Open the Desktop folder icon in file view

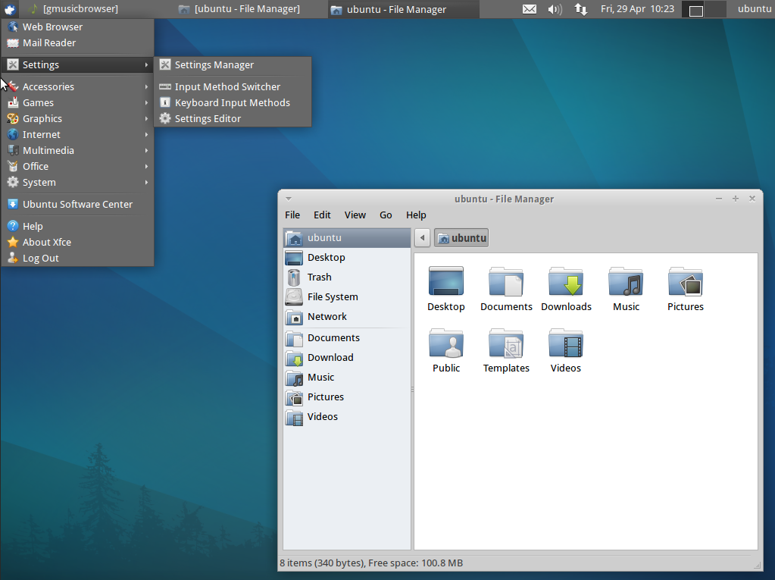(x=445, y=282)
